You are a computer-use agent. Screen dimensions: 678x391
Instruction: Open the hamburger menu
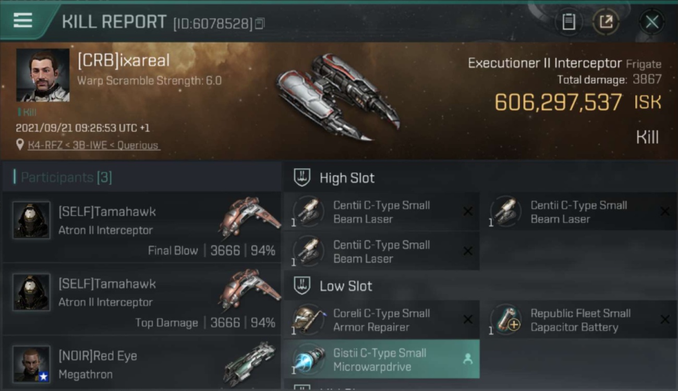22,20
